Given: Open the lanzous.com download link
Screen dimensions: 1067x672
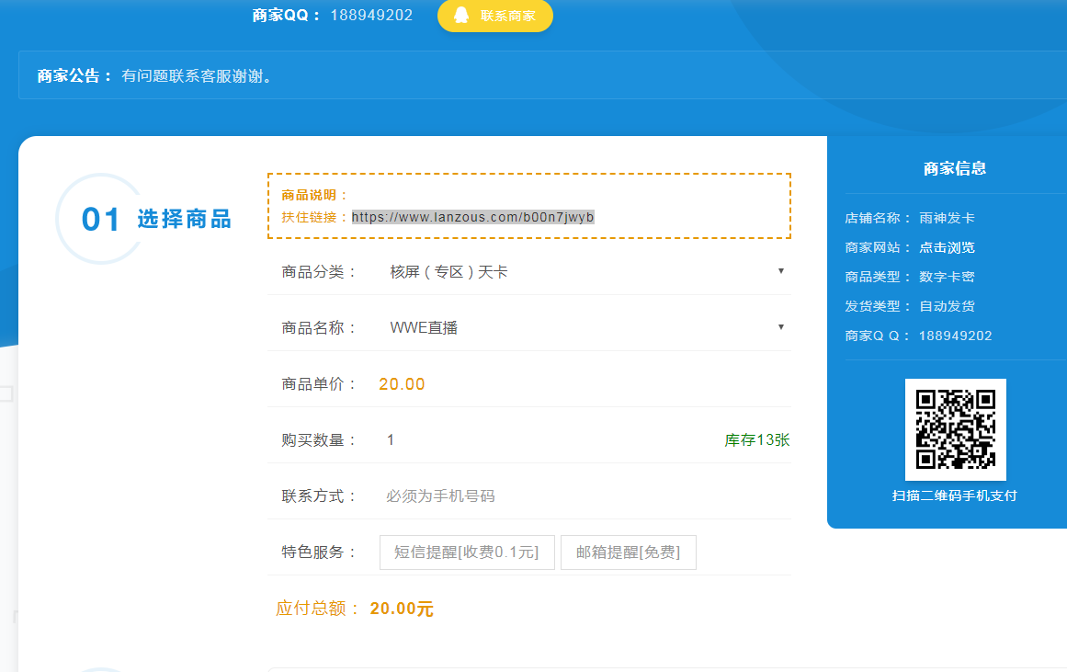Looking at the screenshot, I should (x=473, y=217).
